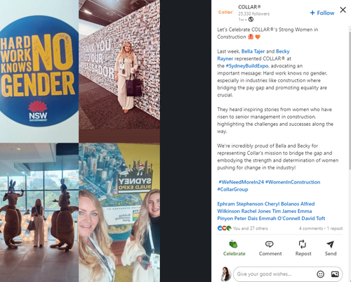Screen dimensions: 351x282
Task: Click the reaction emojis summary icons
Action: pyautogui.click(x=225, y=228)
